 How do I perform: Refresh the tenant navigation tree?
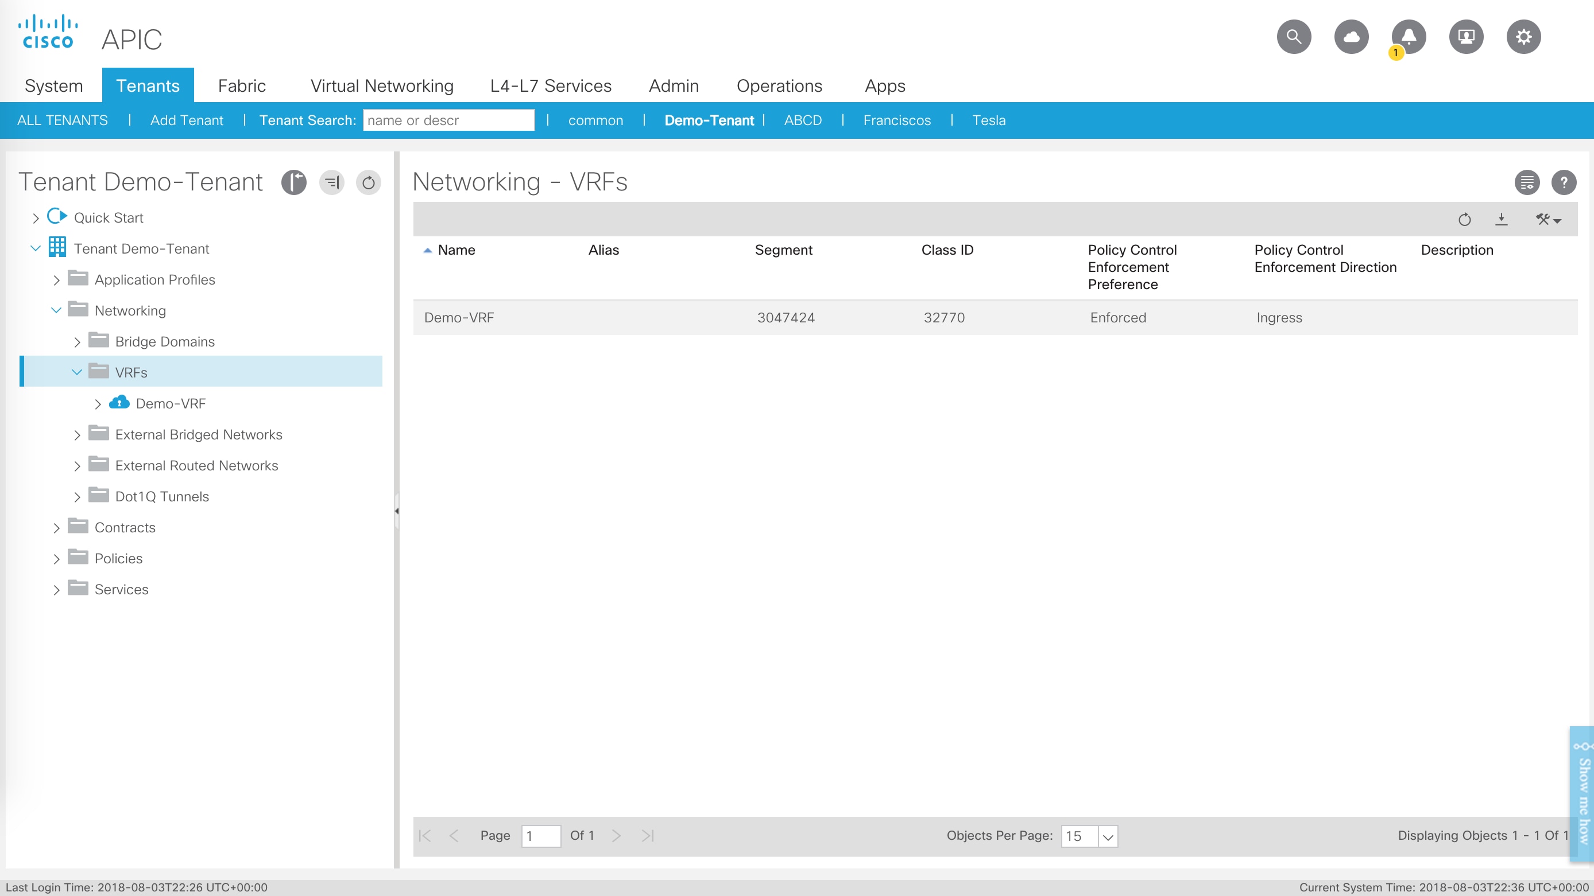pyautogui.click(x=368, y=182)
